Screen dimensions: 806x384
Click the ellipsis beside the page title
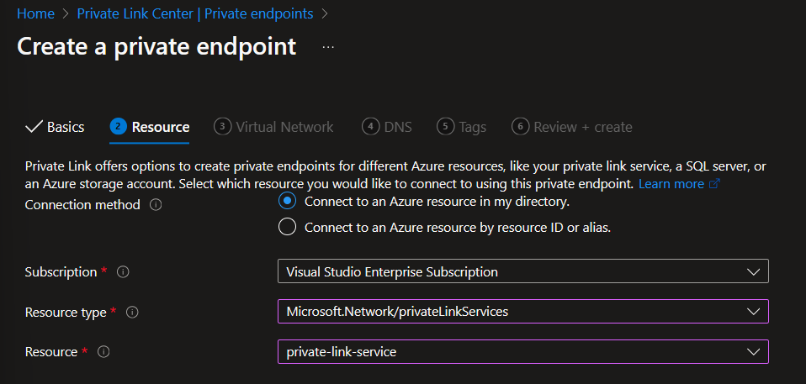point(328,47)
